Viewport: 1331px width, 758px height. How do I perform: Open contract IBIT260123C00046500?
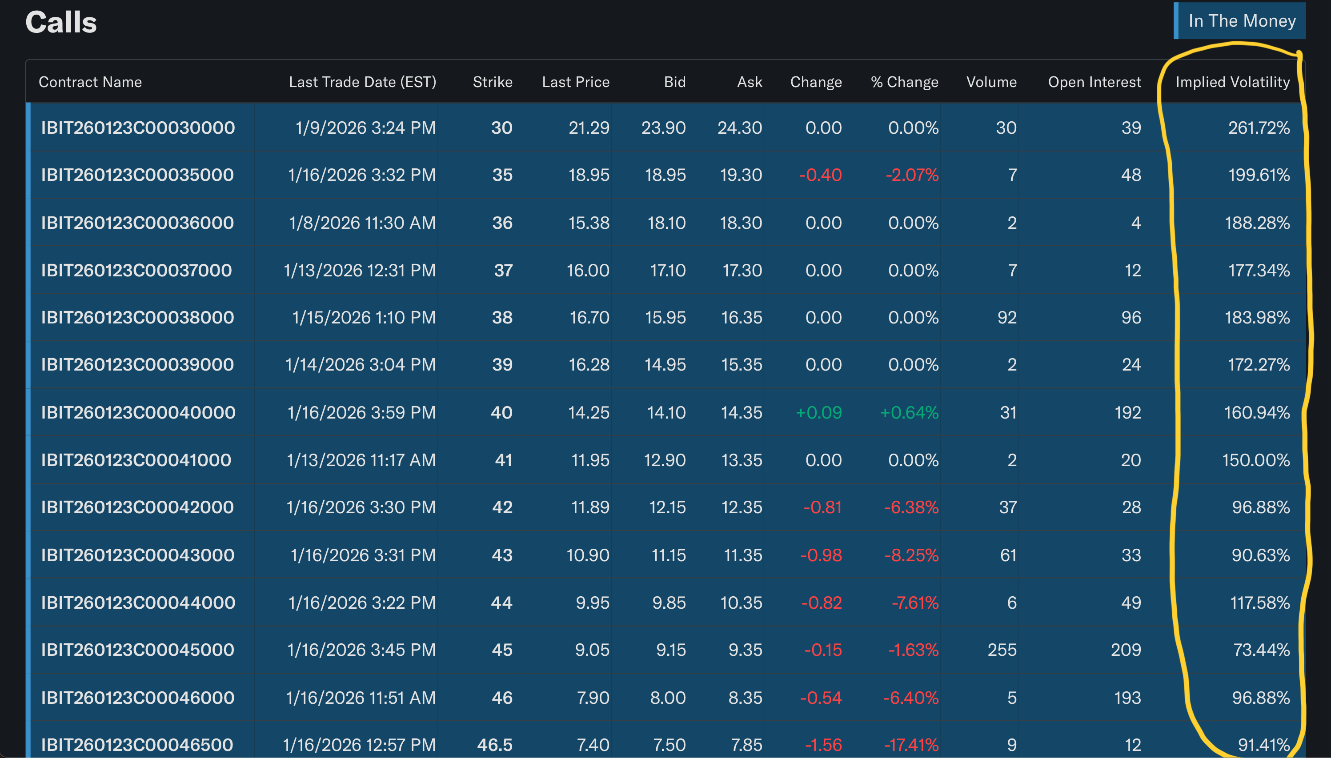[136, 745]
